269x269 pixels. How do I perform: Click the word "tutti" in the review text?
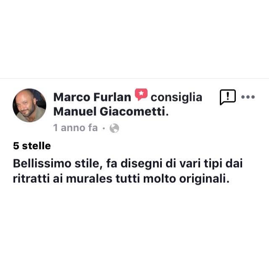(x=128, y=179)
